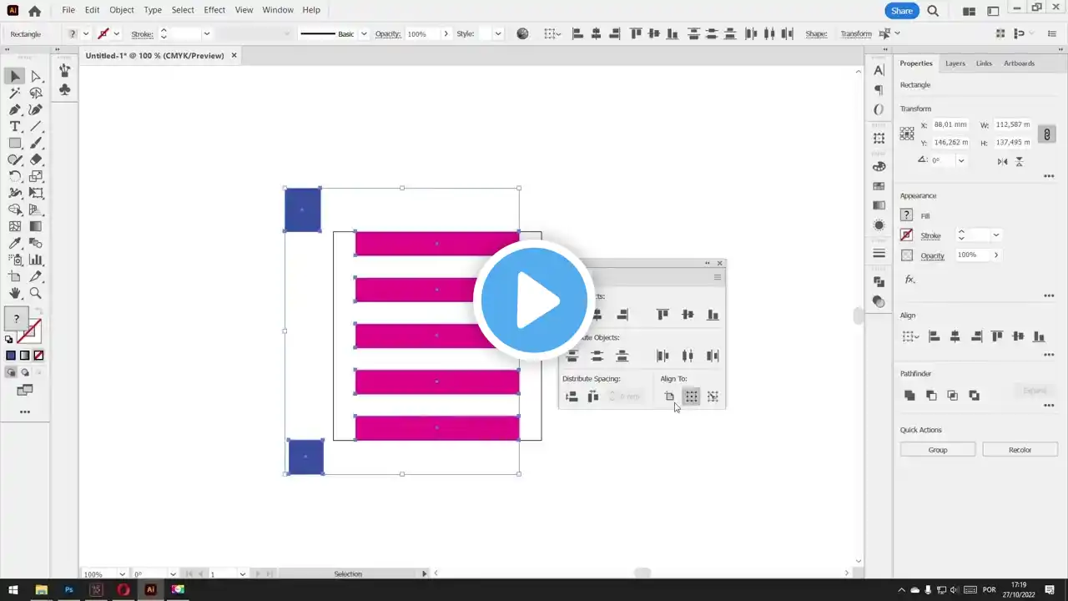The height and width of the screenshot is (601, 1068).
Task: Click the Group quick action button
Action: click(938, 450)
